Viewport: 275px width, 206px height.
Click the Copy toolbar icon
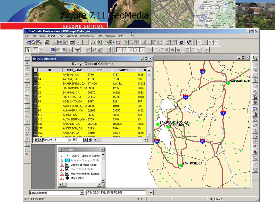click(x=60, y=42)
